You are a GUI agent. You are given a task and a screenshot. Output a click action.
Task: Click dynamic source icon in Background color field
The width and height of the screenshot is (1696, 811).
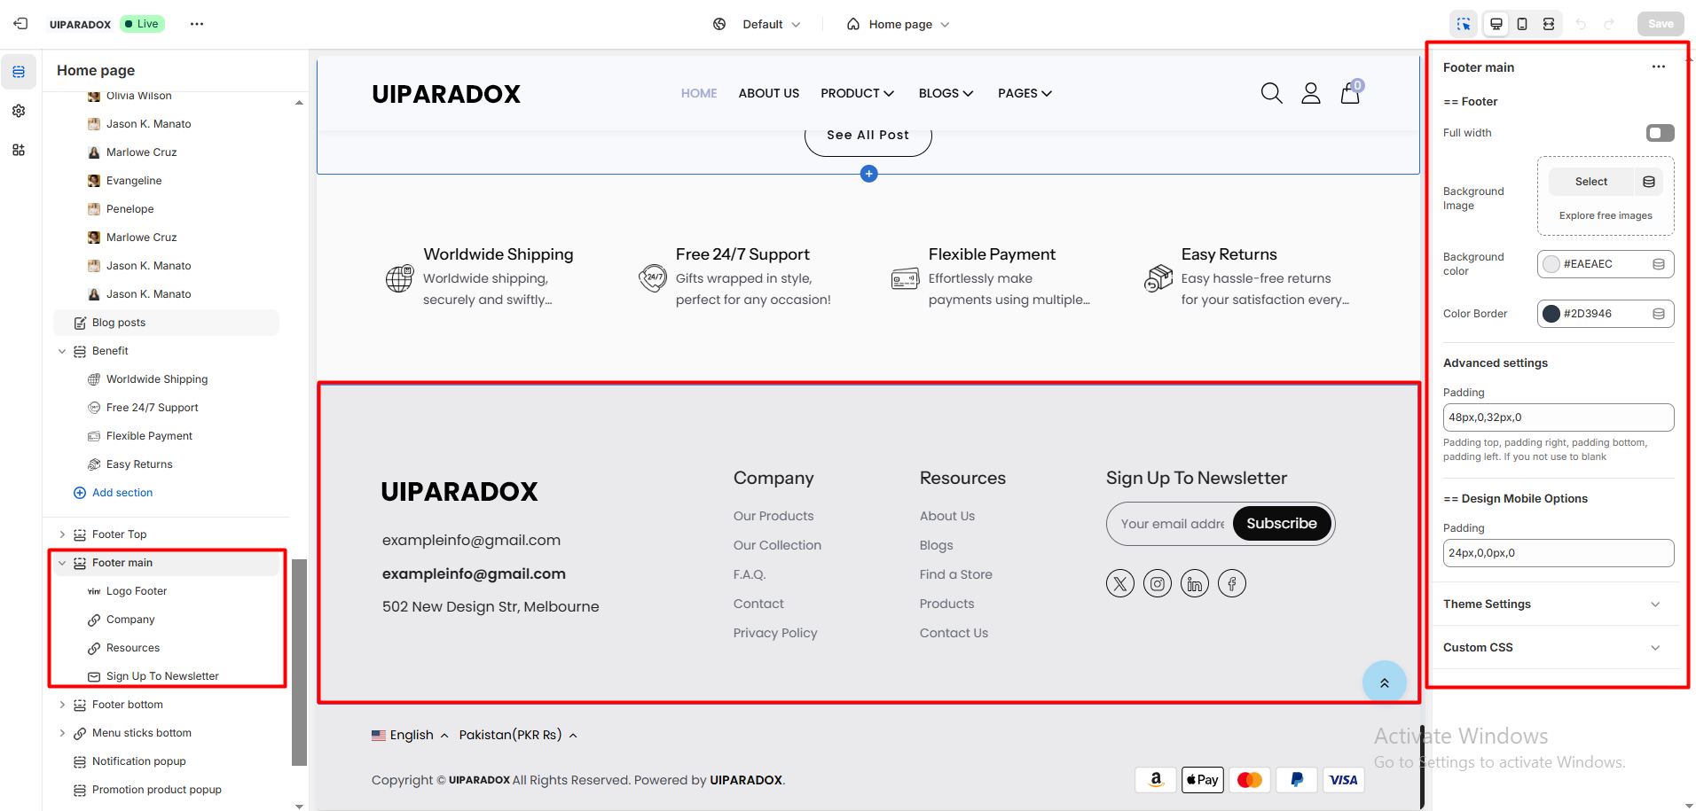click(1659, 264)
